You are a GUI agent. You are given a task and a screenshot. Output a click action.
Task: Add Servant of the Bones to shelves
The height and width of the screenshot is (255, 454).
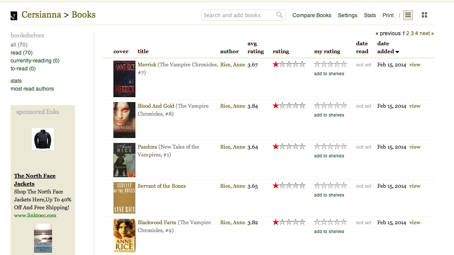point(329,195)
